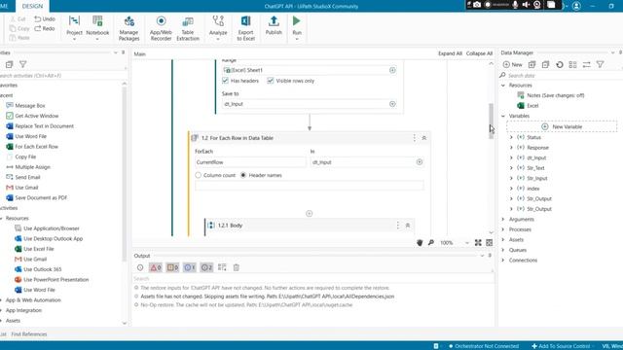Viewport: 623px width, 350px height.
Task: Toggle the overview panel icon
Action: click(489, 242)
